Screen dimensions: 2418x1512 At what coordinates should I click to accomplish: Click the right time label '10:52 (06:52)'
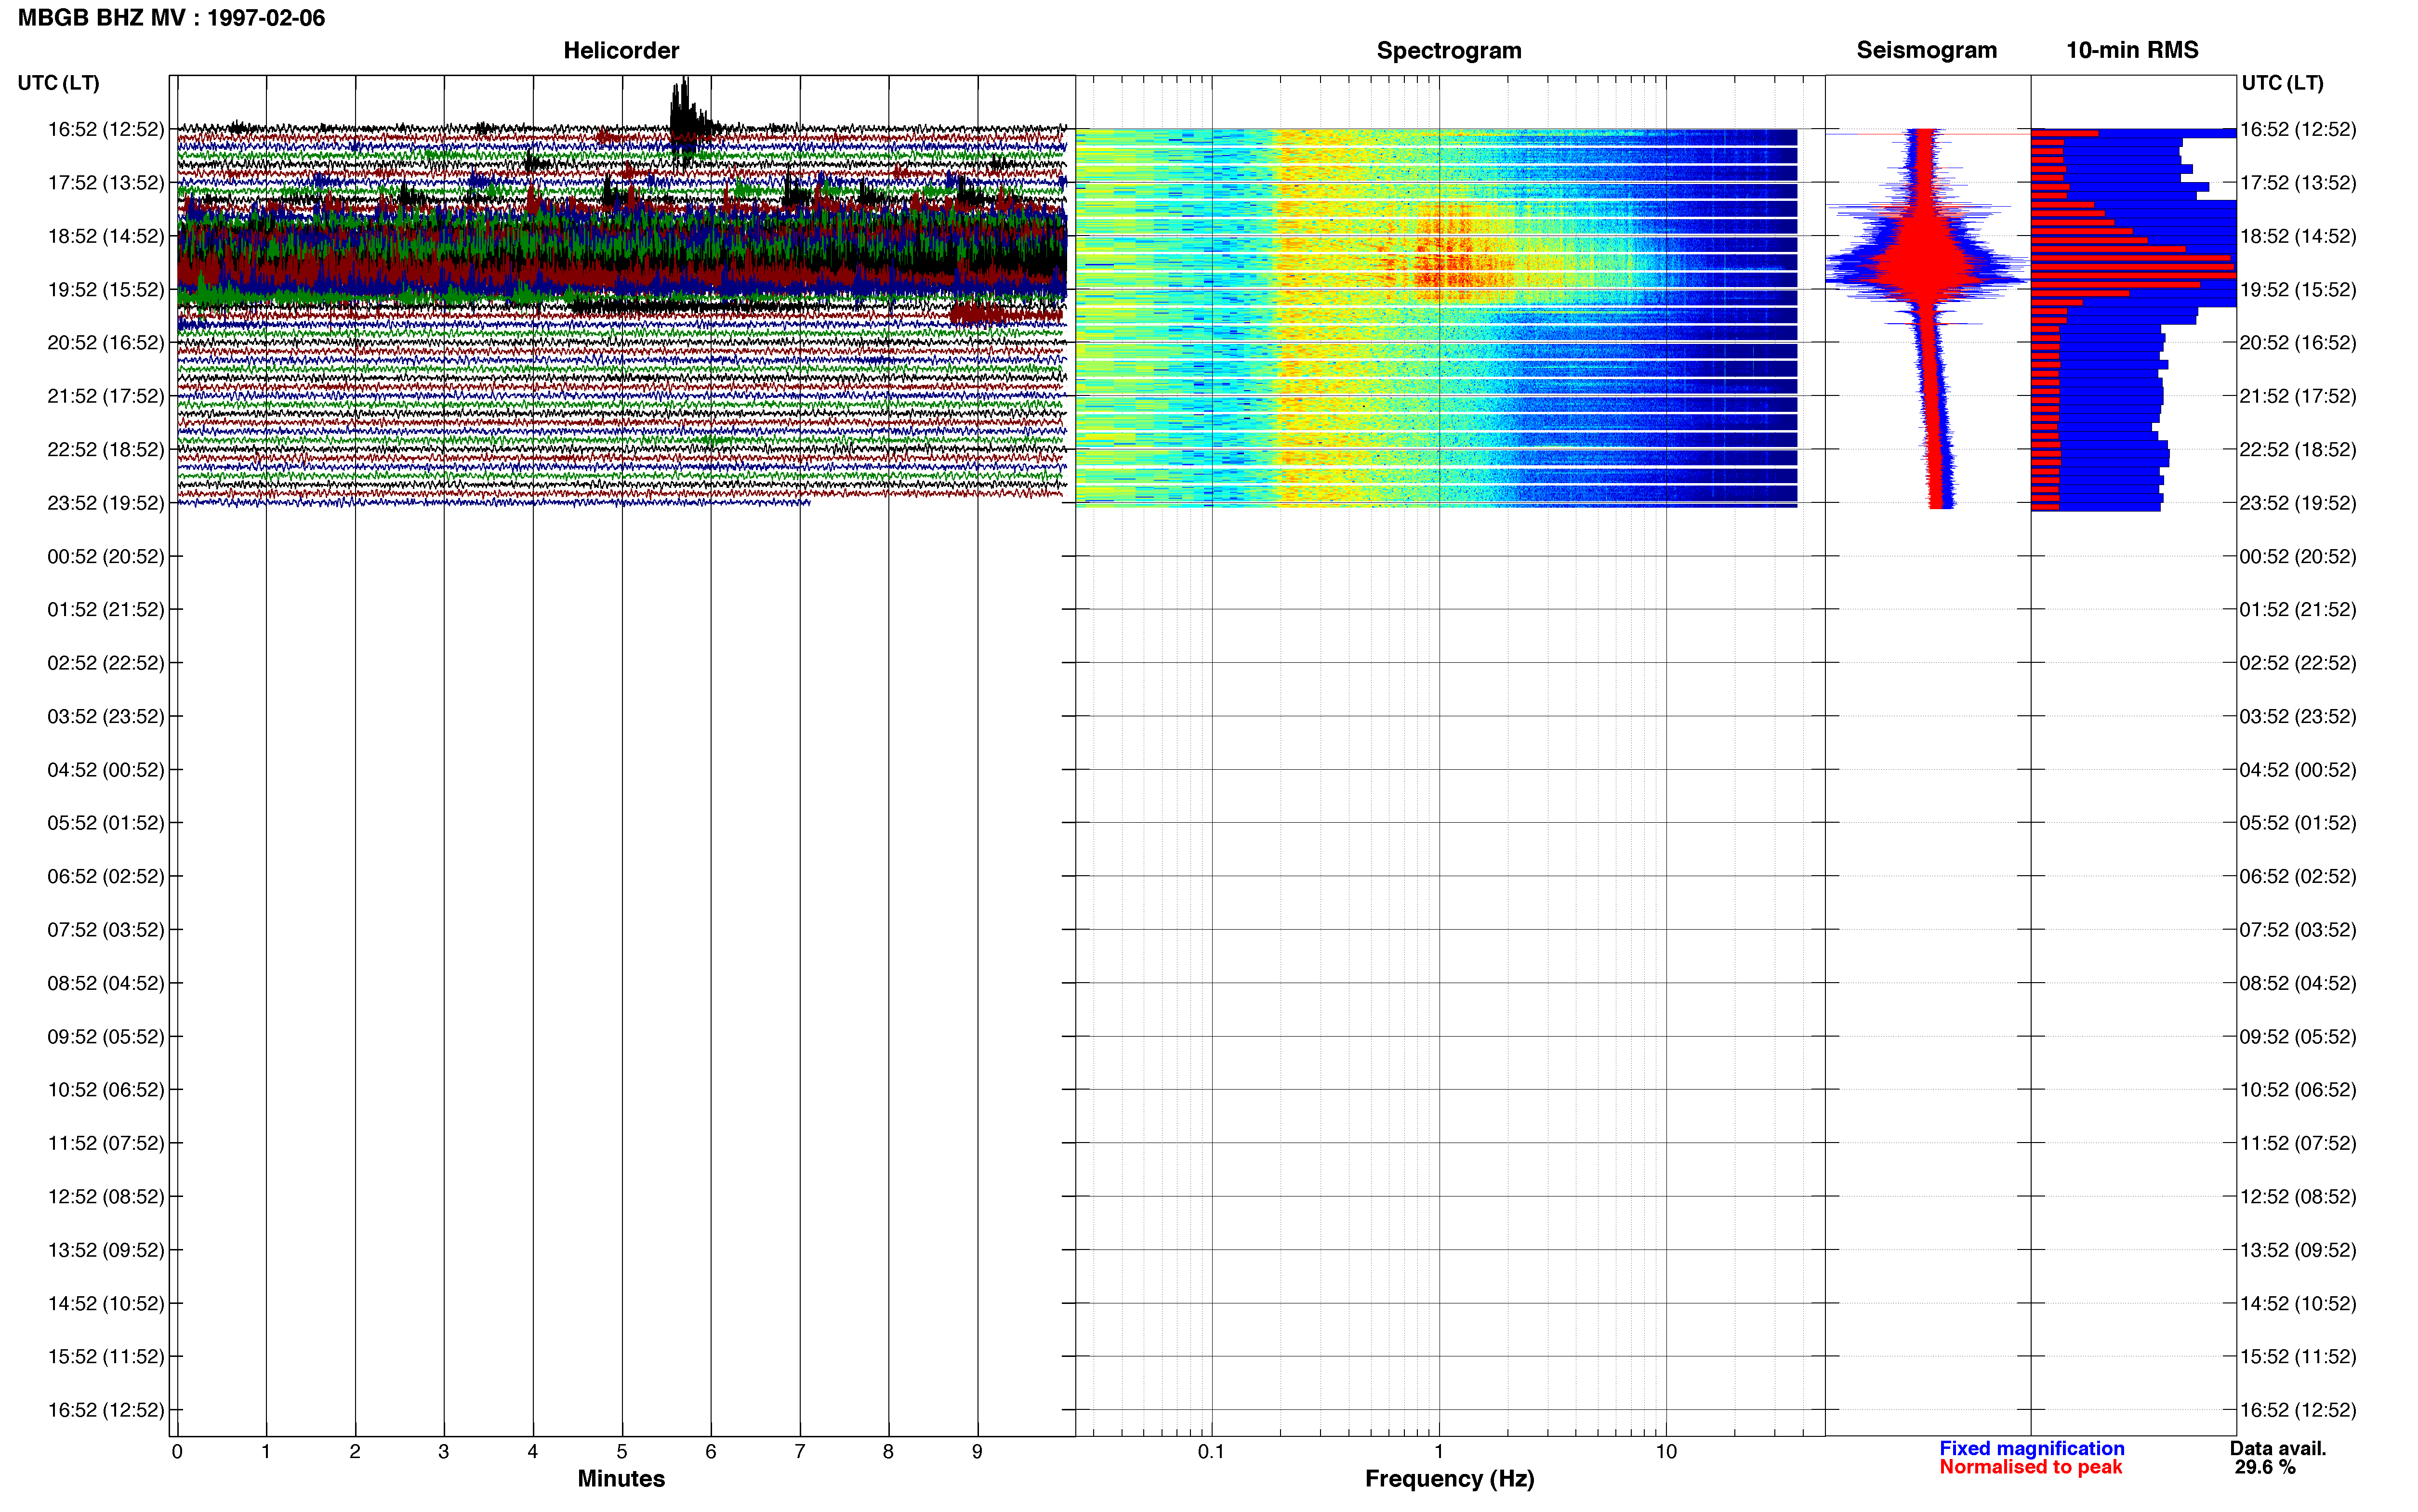point(2298,1089)
